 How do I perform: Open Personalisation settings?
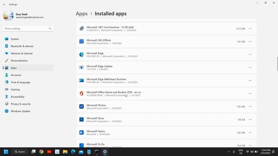(28, 61)
